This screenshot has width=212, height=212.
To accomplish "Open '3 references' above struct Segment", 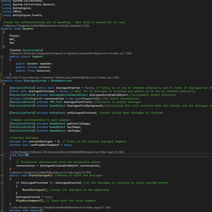I will 16,53.
